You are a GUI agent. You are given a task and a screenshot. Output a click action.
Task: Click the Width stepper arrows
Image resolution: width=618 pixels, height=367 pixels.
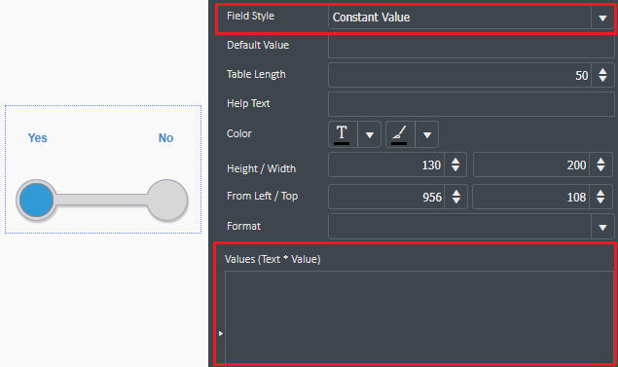[600, 165]
